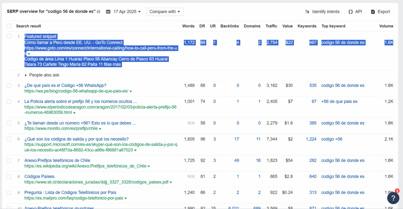Click keywords count 640 in sii.cl row
This screenshot has width=403, height=209.
[x=313, y=176]
